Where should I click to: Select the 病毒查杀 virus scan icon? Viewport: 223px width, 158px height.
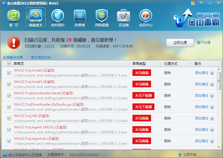coord(36,16)
